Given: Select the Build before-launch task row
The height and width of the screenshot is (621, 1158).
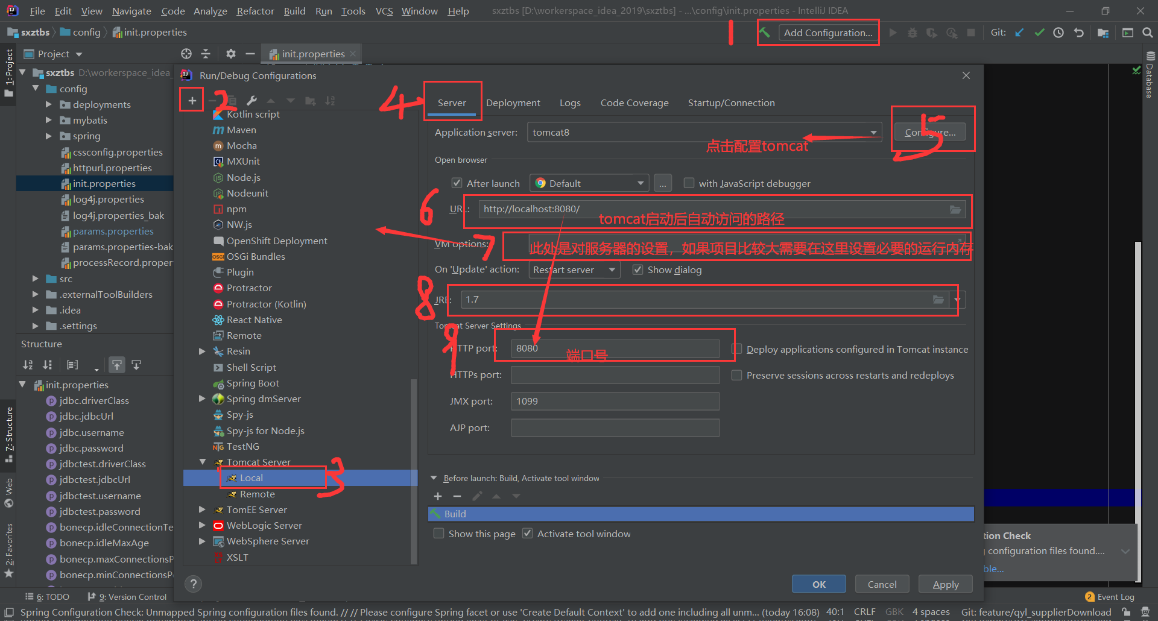Looking at the screenshot, I should pyautogui.click(x=701, y=514).
